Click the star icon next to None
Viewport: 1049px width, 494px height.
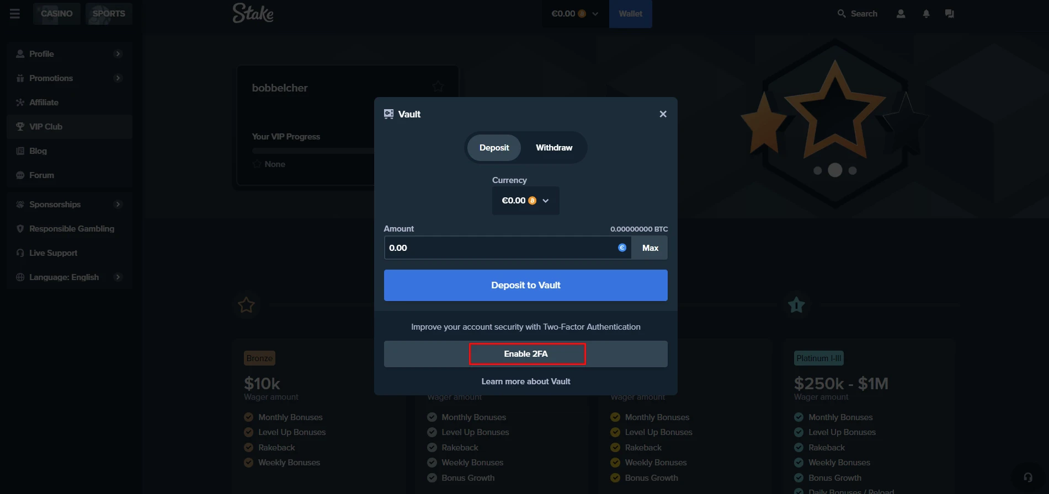click(x=257, y=164)
